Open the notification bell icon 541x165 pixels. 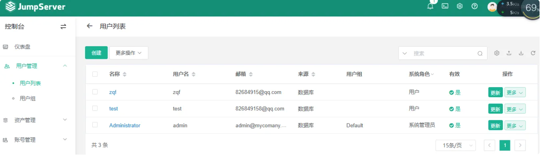430,6
